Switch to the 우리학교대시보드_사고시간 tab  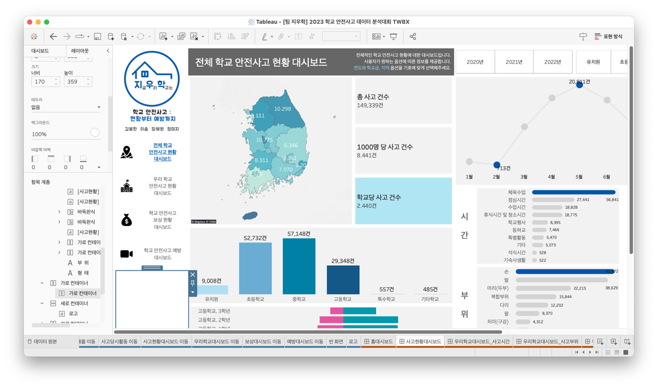coord(479,342)
